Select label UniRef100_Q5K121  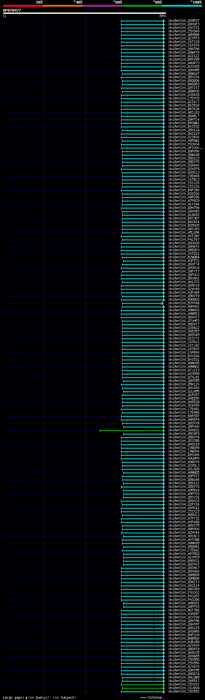coord(184,483)
